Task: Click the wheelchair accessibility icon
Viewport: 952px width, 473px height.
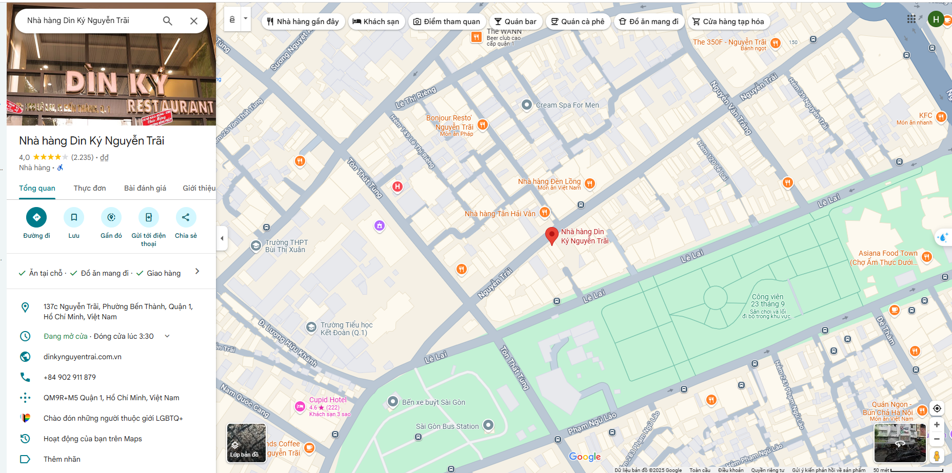Action: [60, 168]
